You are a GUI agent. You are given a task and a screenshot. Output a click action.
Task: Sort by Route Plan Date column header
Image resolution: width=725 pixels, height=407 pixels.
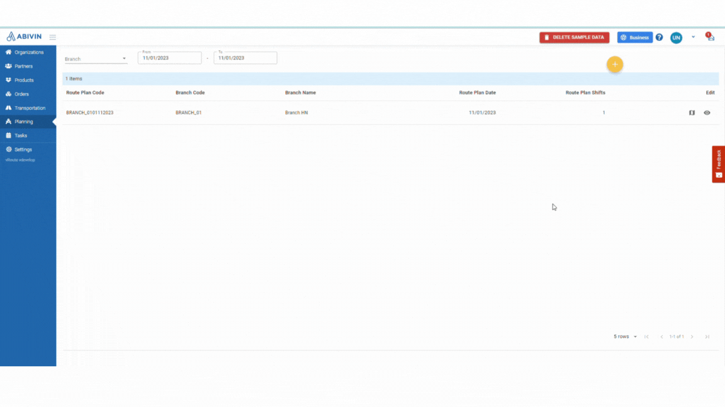point(477,93)
